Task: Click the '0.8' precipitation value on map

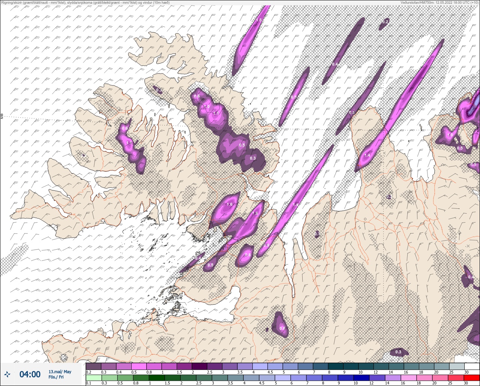Action: point(247,255)
